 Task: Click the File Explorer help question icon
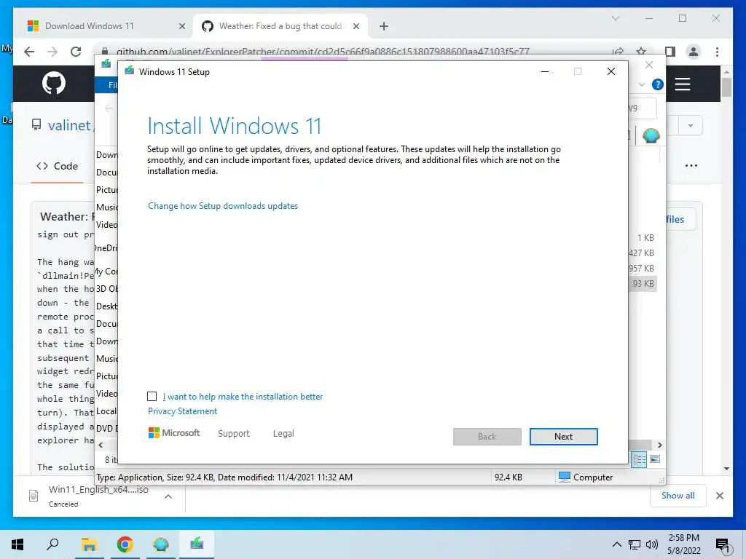pyautogui.click(x=658, y=84)
